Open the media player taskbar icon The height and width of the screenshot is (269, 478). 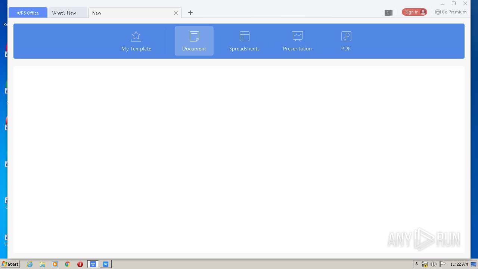pyautogui.click(x=55, y=264)
